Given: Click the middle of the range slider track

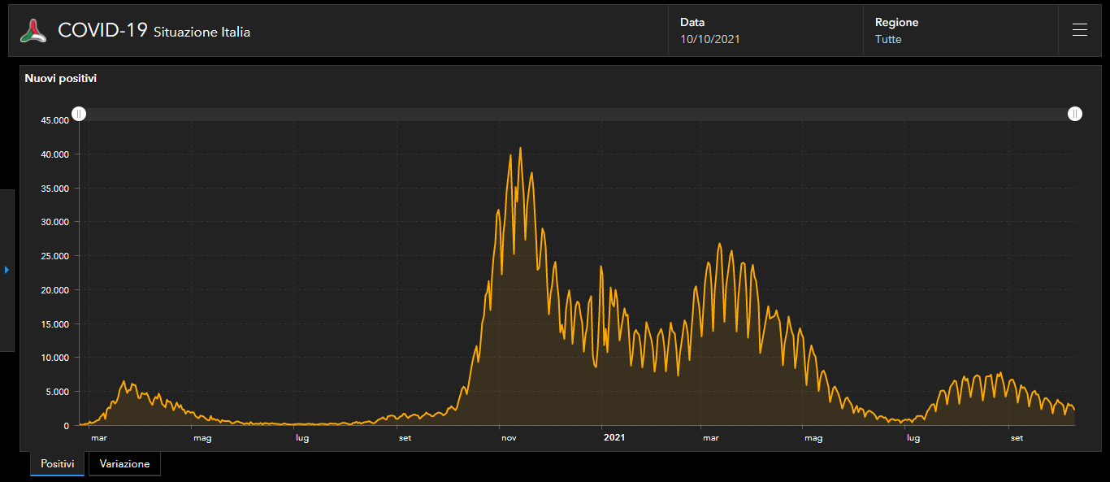Looking at the screenshot, I should coord(577,114).
